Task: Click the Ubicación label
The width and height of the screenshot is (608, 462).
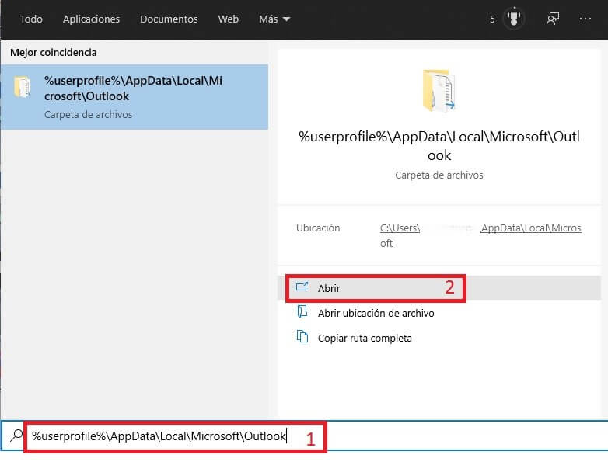Action: pyautogui.click(x=318, y=228)
